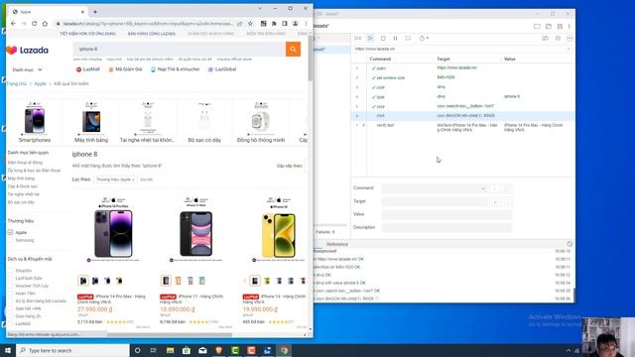Click the orange Lazada search button
Viewport: 635px width, 357px height.
(x=293, y=50)
